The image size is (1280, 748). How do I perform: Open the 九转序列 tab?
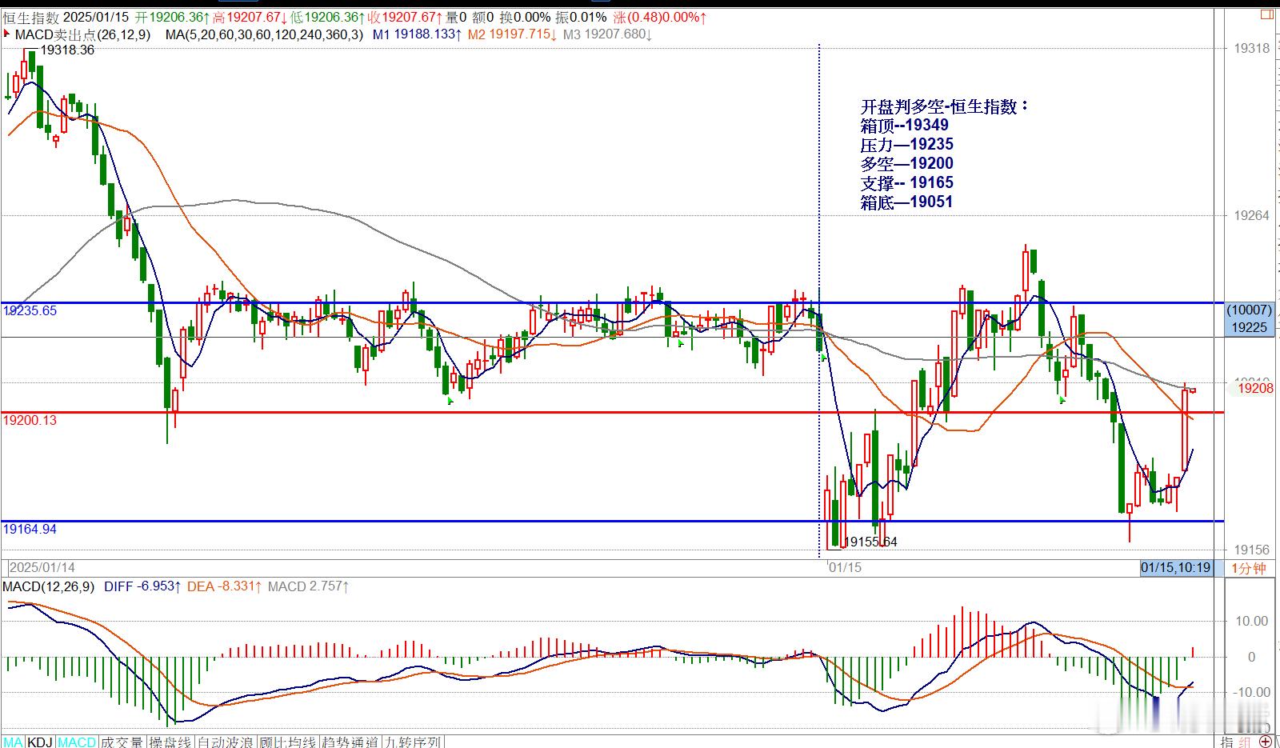coord(413,742)
